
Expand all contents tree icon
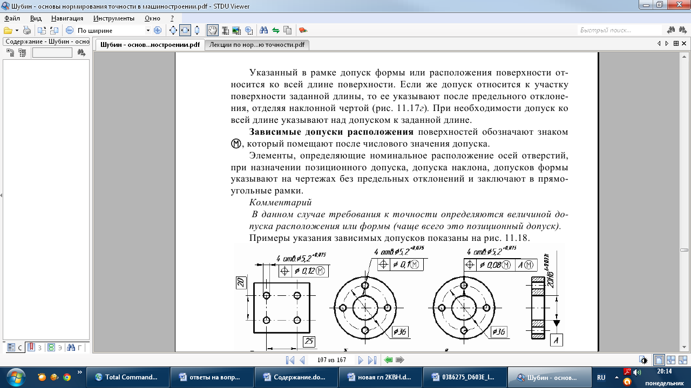click(x=10, y=53)
